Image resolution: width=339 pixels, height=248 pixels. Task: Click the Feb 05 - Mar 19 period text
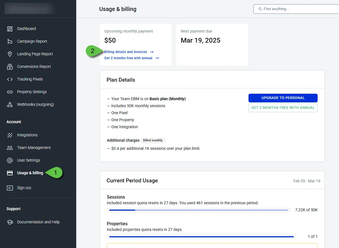(x=307, y=181)
